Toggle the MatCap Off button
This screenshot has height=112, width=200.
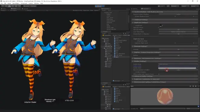click(x=178, y=55)
